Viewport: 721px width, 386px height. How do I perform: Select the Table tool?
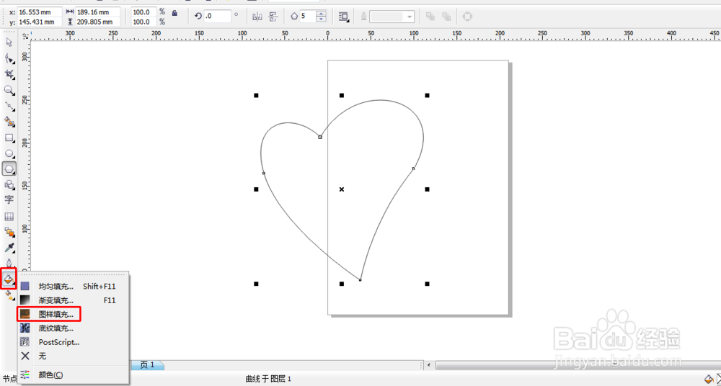[x=9, y=217]
